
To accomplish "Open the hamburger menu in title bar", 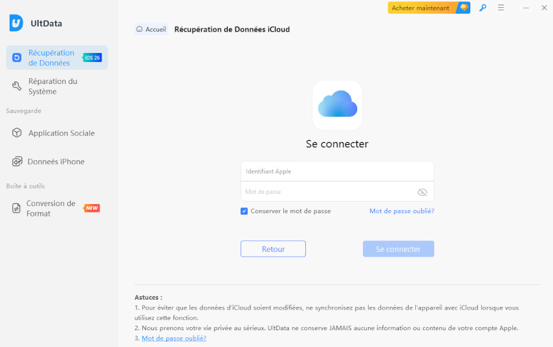I will point(501,8).
